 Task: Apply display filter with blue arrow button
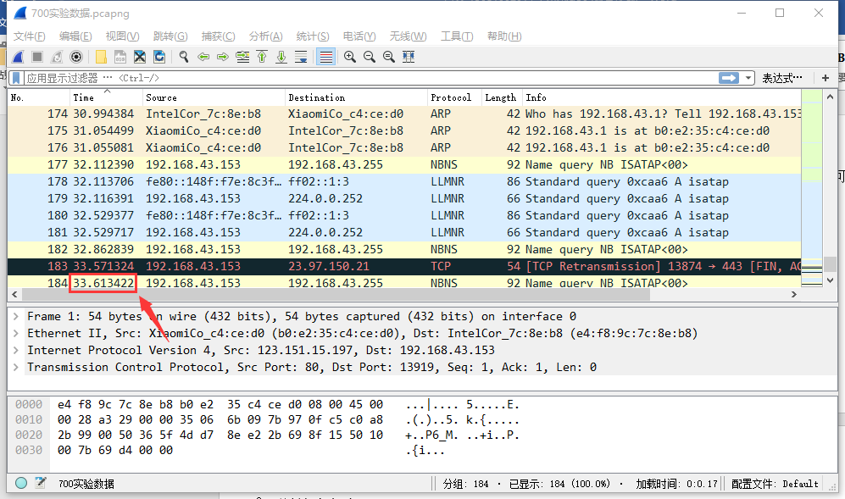tap(729, 78)
